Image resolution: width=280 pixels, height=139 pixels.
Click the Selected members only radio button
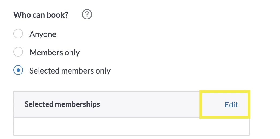tap(18, 71)
